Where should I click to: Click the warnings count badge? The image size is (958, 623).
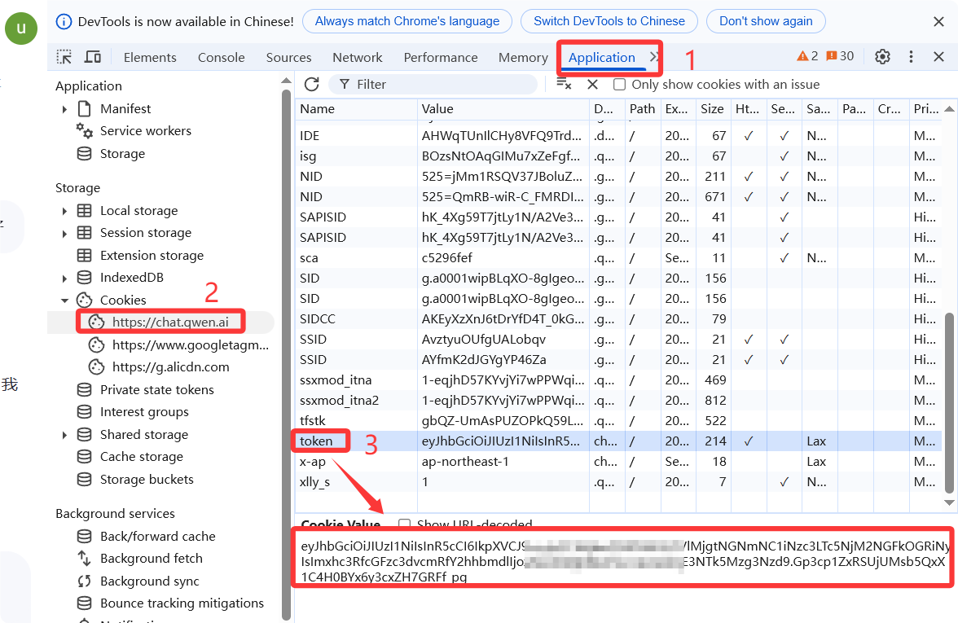(808, 56)
